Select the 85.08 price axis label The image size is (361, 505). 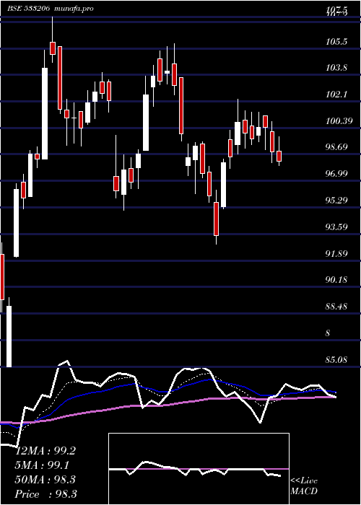[336, 360]
